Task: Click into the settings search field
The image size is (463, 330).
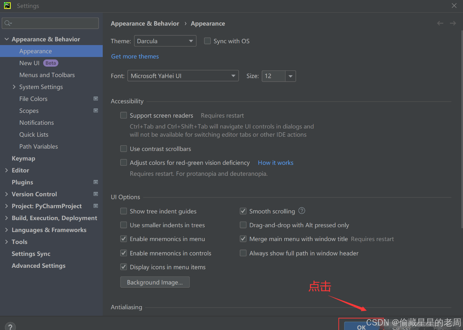Action: [50, 23]
